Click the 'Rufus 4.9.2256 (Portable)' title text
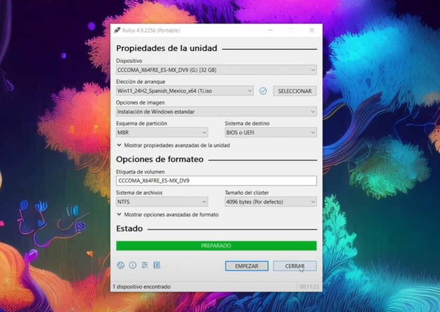Viewport: 440px width, 312px height. click(151, 30)
